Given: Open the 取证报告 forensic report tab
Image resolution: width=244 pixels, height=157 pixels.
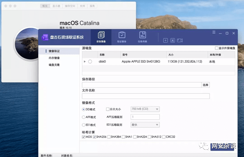Looking at the screenshot, I should 122,37.
